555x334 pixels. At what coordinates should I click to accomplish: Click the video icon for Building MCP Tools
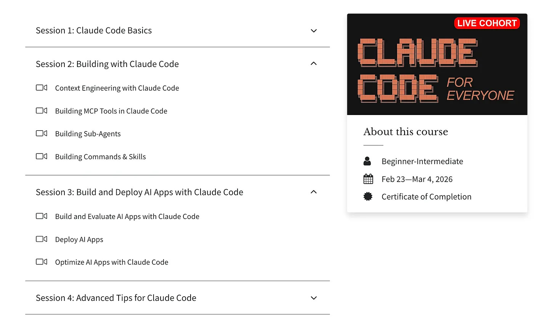click(42, 110)
